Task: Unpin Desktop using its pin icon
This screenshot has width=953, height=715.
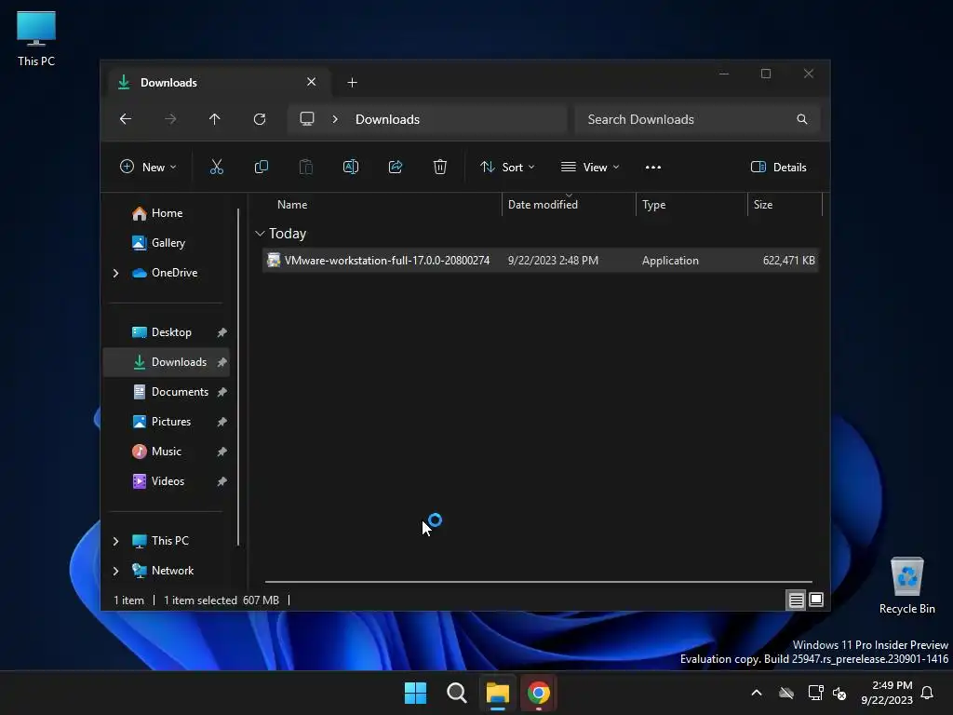Action: (221, 332)
